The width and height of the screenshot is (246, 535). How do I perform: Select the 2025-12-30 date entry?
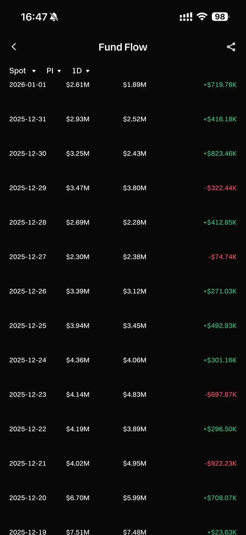[x=28, y=153]
